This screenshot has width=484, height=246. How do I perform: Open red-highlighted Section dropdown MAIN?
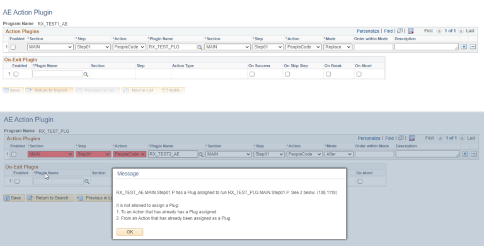51,154
